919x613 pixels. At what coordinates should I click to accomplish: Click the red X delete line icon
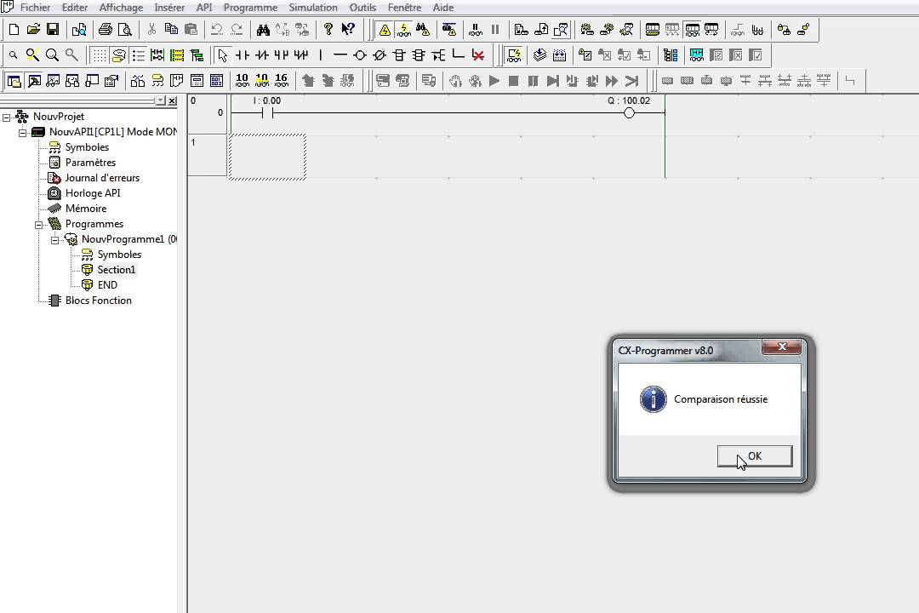(478, 55)
